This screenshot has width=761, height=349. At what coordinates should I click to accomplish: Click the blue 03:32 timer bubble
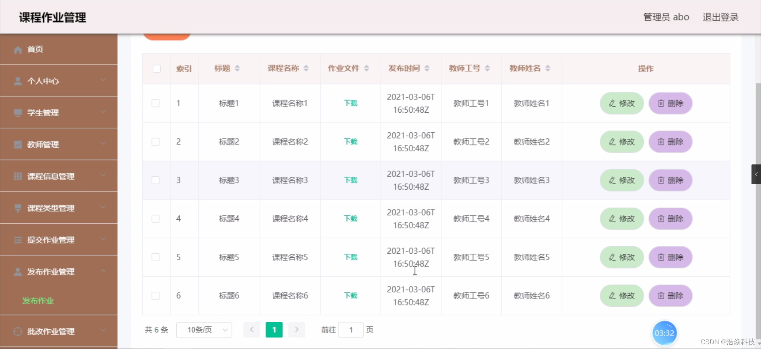pyautogui.click(x=664, y=333)
